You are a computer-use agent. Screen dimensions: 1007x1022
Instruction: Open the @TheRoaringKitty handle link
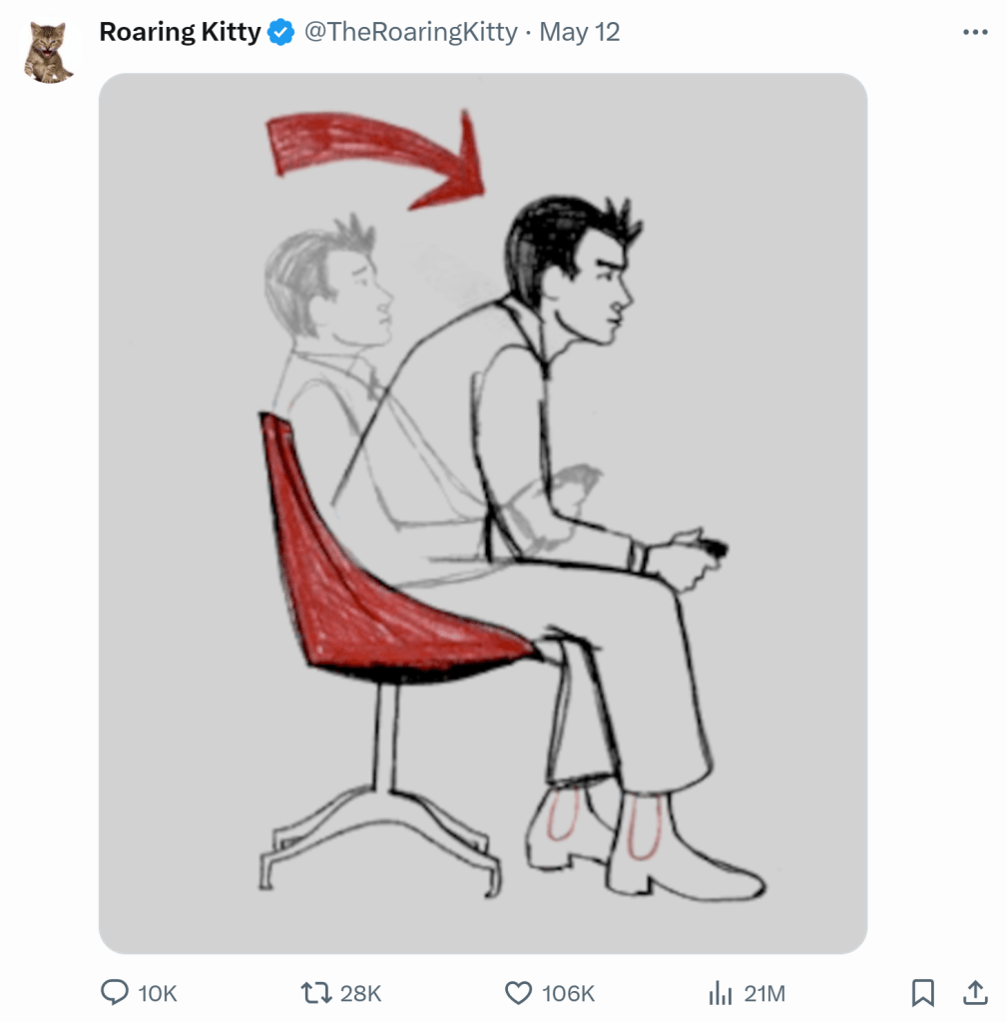point(410,33)
